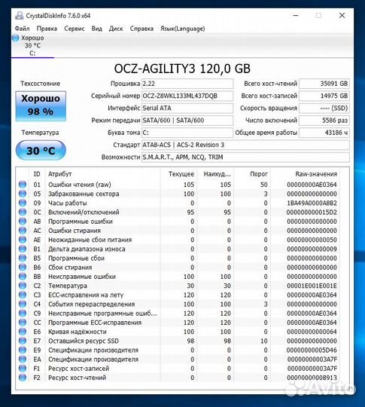
Task: Select the row text Оставшийся ресурс SSD
Action: click(x=84, y=341)
